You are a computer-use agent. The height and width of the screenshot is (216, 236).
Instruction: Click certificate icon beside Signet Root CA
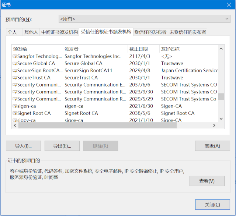click(15, 113)
